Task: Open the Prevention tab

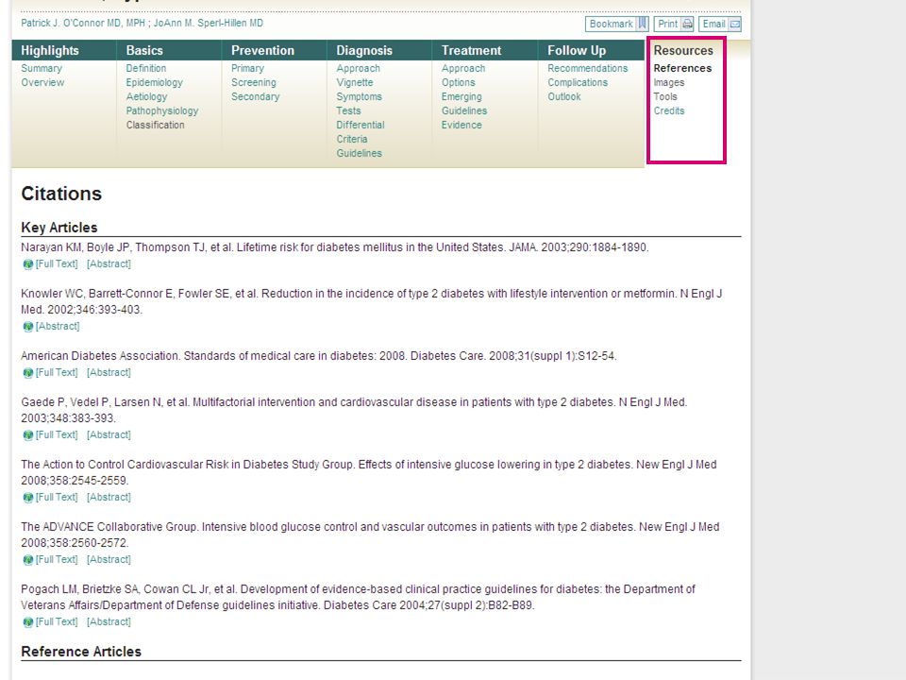Action: click(x=262, y=50)
